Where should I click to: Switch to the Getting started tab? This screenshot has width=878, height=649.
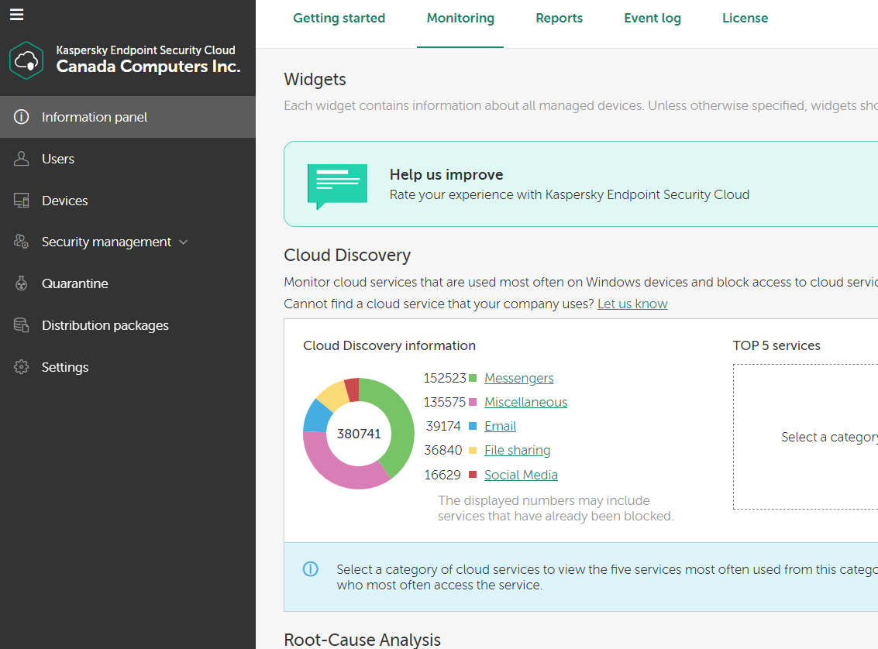[x=339, y=19]
